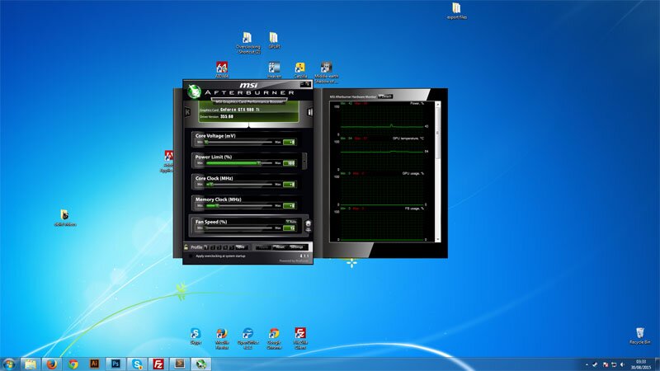
Task: Click hardware monitor scroll up arrow
Action: tap(437, 104)
